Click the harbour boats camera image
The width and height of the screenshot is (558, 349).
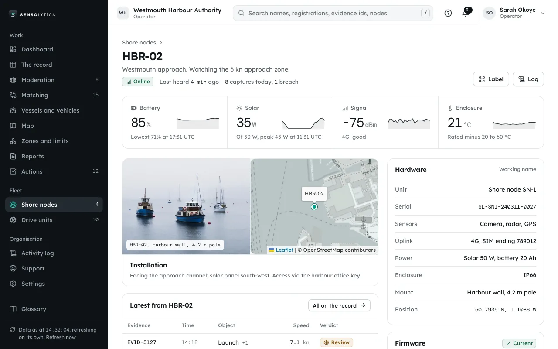click(186, 206)
